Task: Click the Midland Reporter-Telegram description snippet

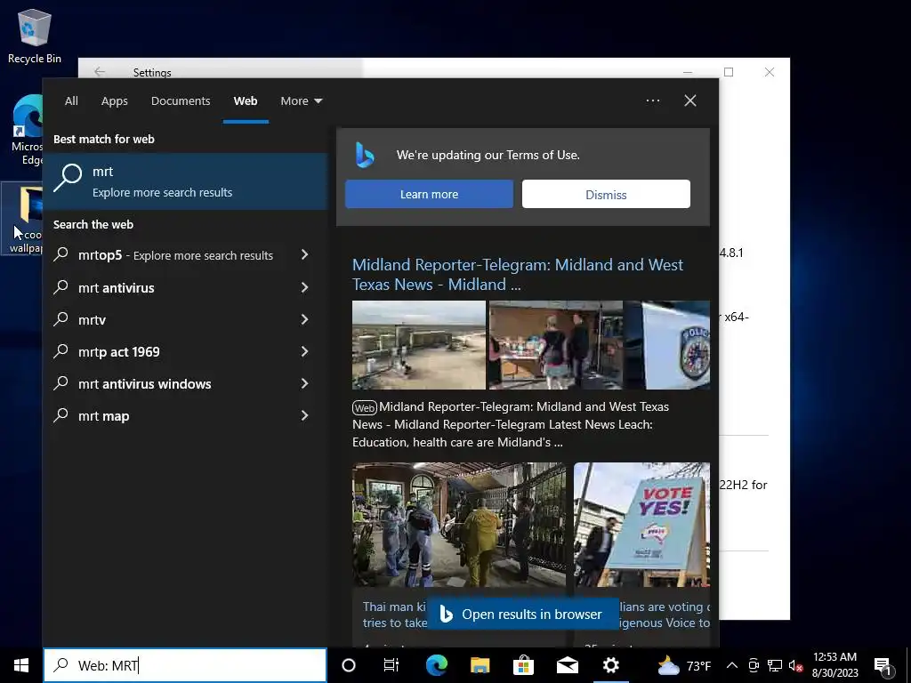Action: tap(510, 424)
